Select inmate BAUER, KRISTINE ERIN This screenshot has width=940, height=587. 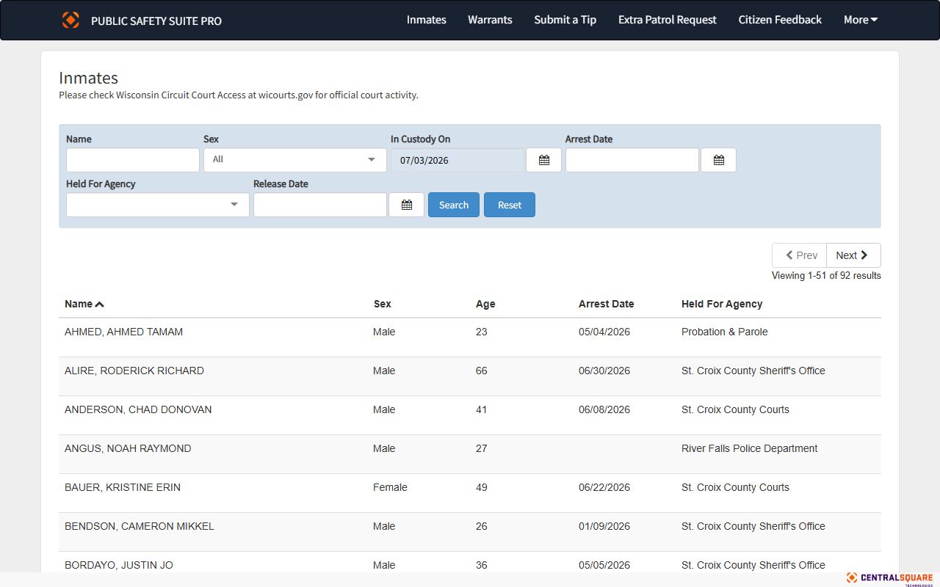point(123,487)
